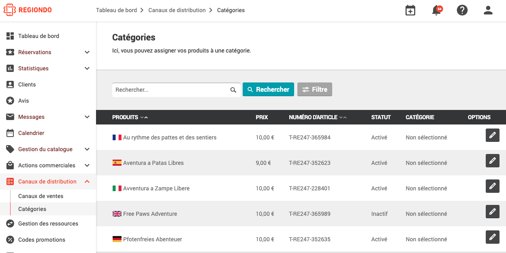The height and width of the screenshot is (253, 506).
Task: Open Canaux de ventes submenu item
Action: coord(41,196)
